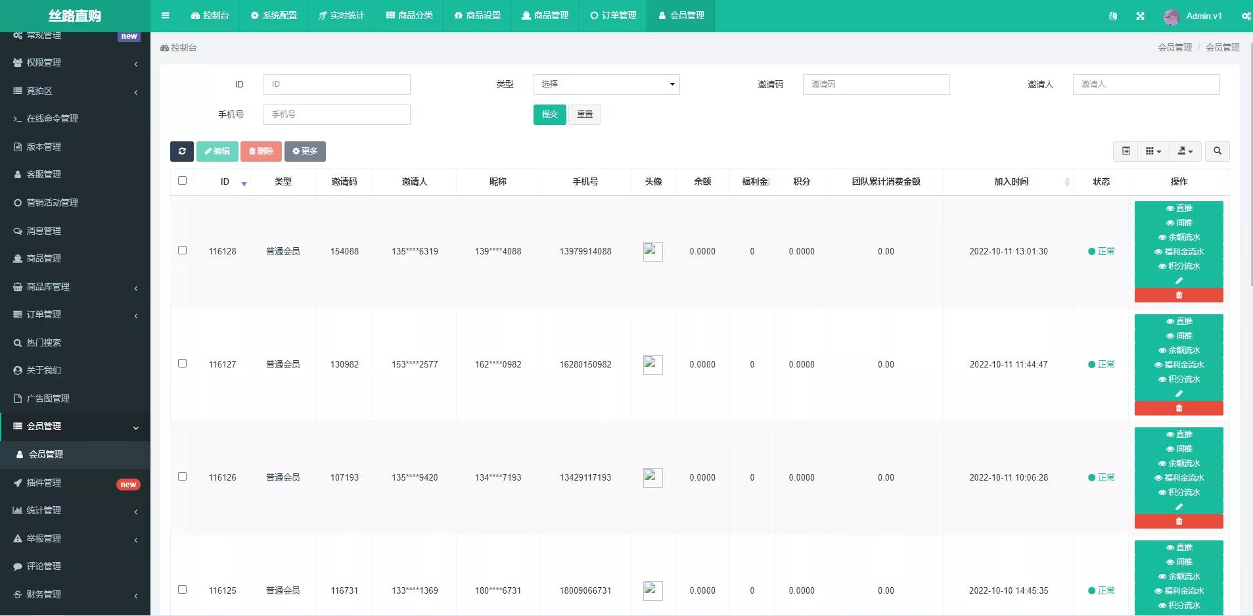Image resolution: width=1253 pixels, height=616 pixels.
Task: Edit member 116128 via pencil icon
Action: coord(1179,280)
